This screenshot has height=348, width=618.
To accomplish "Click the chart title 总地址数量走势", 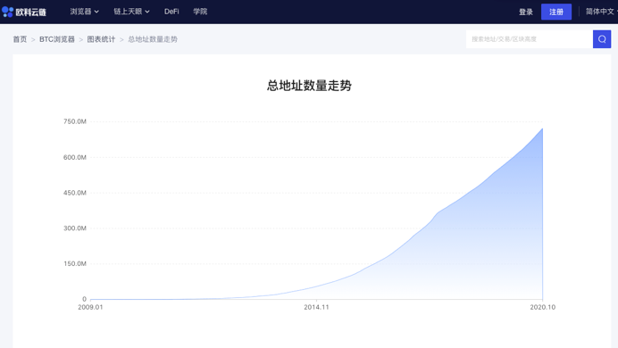I will tap(309, 86).
